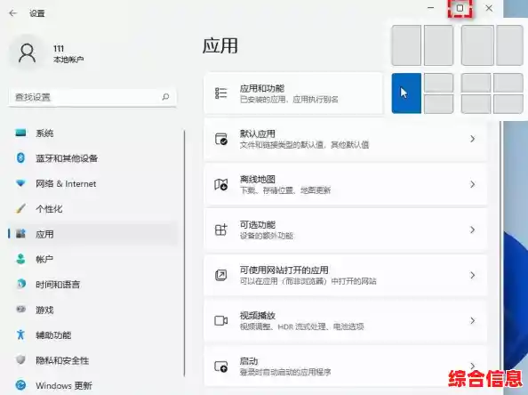Screen dimensions: 528x395
Task: Select the 系统 monitor icon in sidebar
Action: pyautogui.click(x=20, y=133)
